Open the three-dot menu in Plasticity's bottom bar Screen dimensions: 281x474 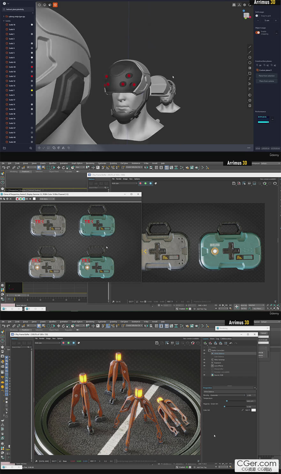coord(249,148)
